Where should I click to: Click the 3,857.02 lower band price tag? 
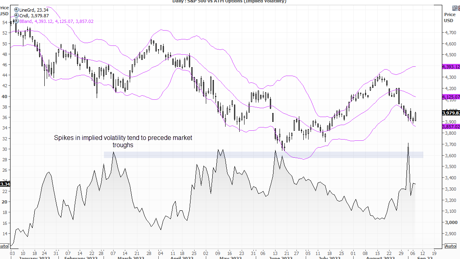[451, 127]
